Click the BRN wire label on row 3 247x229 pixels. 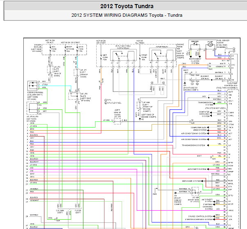tap(32, 129)
